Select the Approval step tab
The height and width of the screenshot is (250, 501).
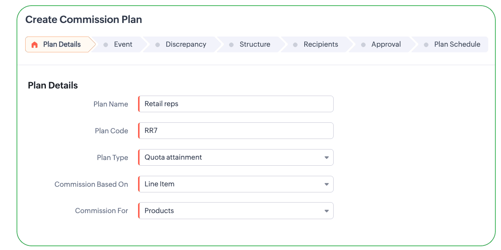tap(382, 44)
